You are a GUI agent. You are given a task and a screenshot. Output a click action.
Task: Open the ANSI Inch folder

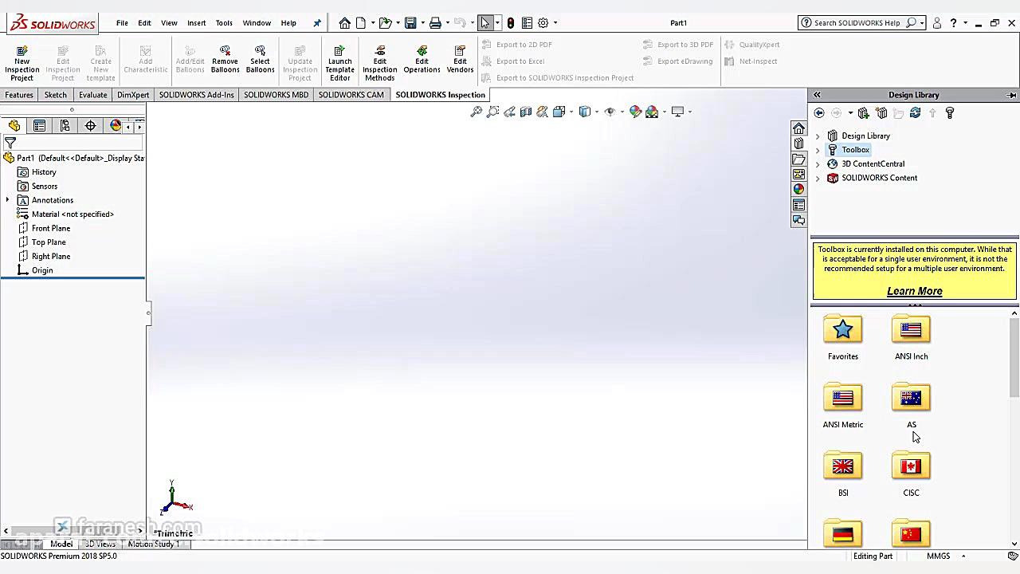click(x=911, y=338)
